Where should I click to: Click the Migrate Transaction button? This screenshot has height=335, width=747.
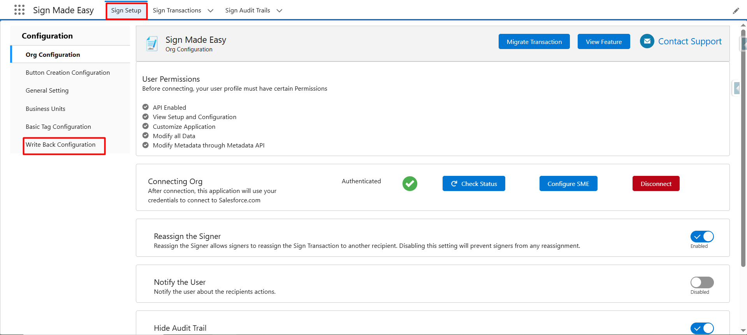point(534,42)
